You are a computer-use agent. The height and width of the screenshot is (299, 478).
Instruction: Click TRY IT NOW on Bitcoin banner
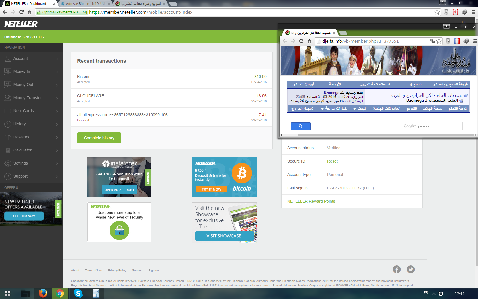click(x=211, y=189)
